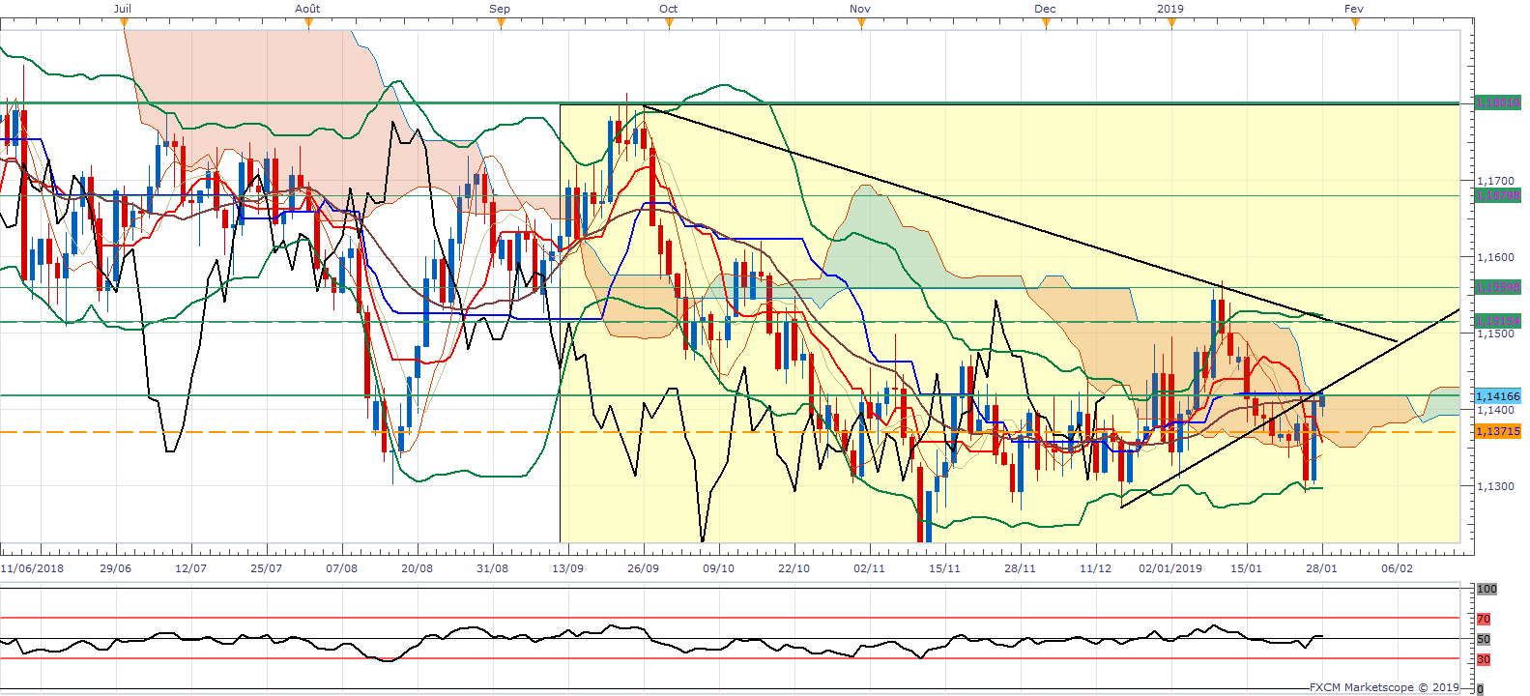Click the 11/06/2018 date axis label
Screen dimensions: 1530x696
pos(32,568)
